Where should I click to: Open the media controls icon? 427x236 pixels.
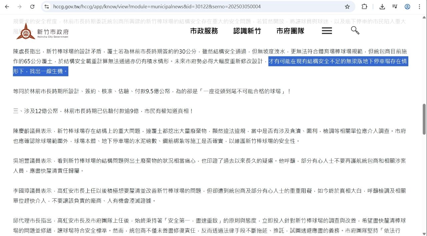[x=395, y=7]
